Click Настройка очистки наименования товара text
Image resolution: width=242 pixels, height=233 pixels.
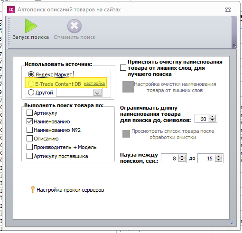coord(175,87)
